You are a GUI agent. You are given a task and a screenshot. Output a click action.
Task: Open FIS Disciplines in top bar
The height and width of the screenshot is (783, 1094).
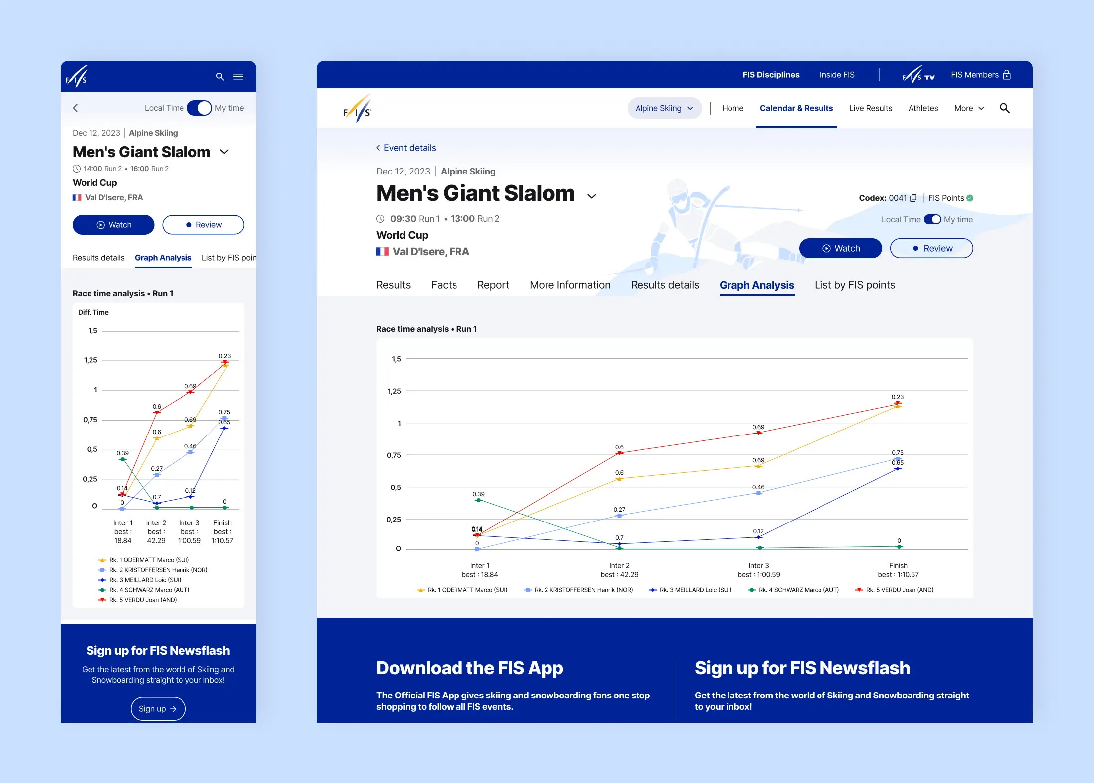click(771, 75)
